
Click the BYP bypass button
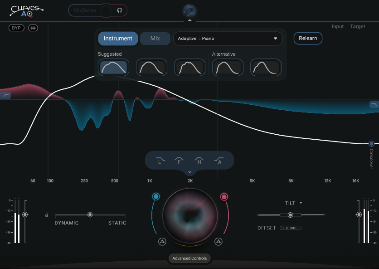pyautogui.click(x=16, y=28)
